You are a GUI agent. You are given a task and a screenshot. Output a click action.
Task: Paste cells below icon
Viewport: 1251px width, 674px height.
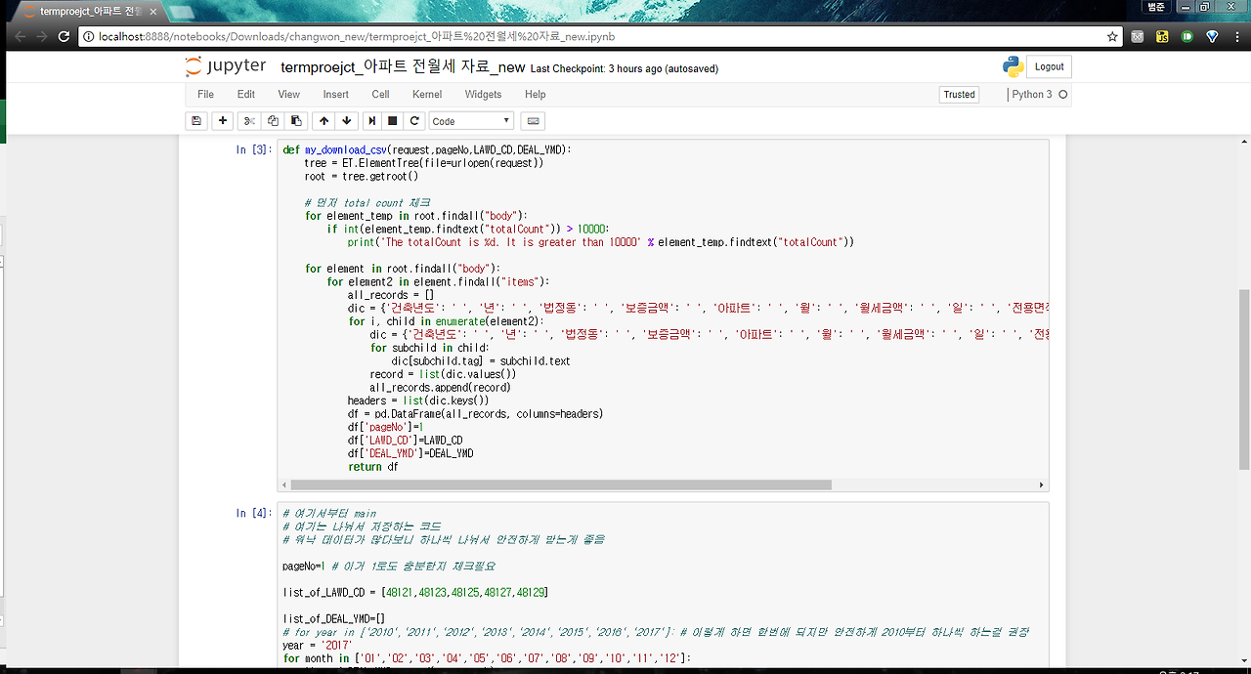point(296,121)
